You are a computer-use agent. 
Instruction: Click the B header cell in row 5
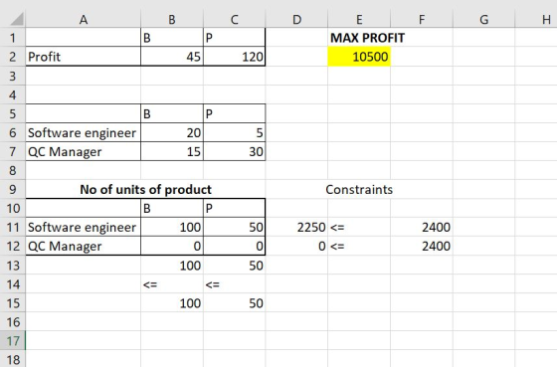[172, 113]
